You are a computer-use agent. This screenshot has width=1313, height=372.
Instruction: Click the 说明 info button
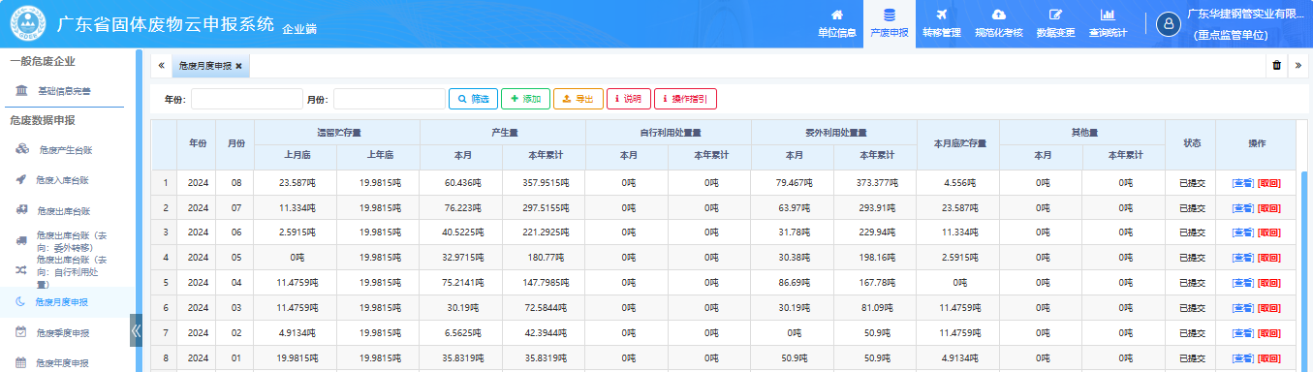tap(628, 99)
